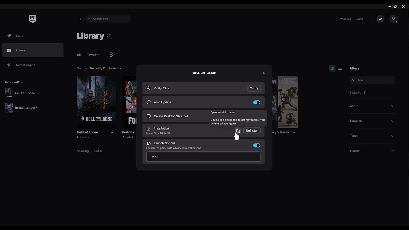Restore down the launcher window
The image size is (409, 230).
395,6
